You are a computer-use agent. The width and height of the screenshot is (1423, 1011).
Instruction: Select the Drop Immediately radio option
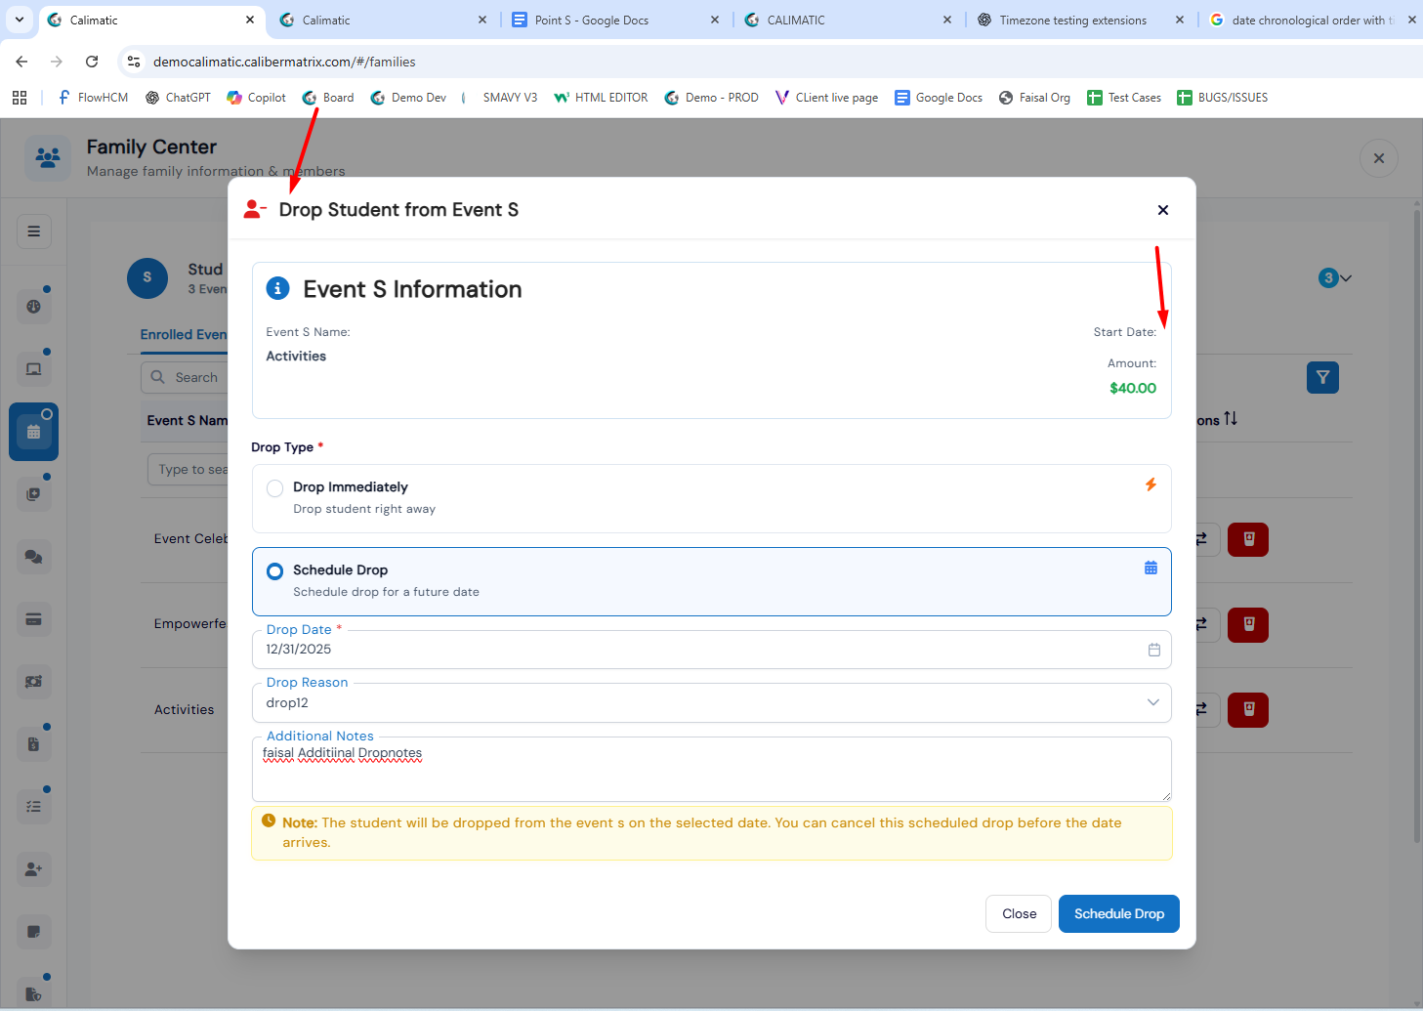coord(275,488)
